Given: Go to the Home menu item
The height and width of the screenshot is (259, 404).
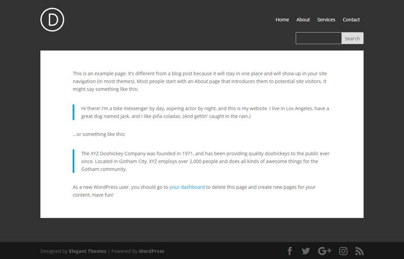Looking at the screenshot, I should click(282, 20).
